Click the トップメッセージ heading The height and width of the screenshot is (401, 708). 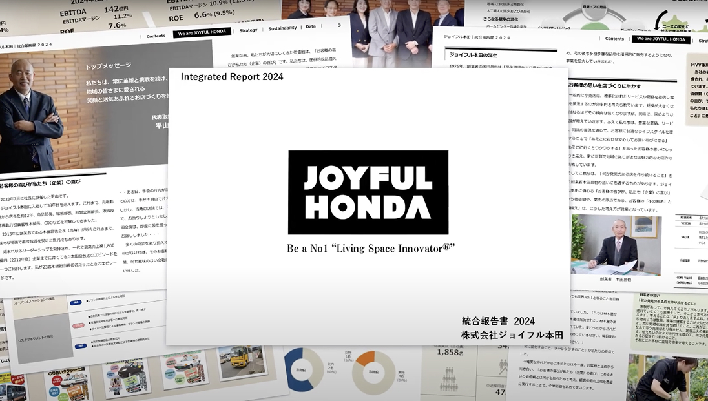(x=108, y=67)
